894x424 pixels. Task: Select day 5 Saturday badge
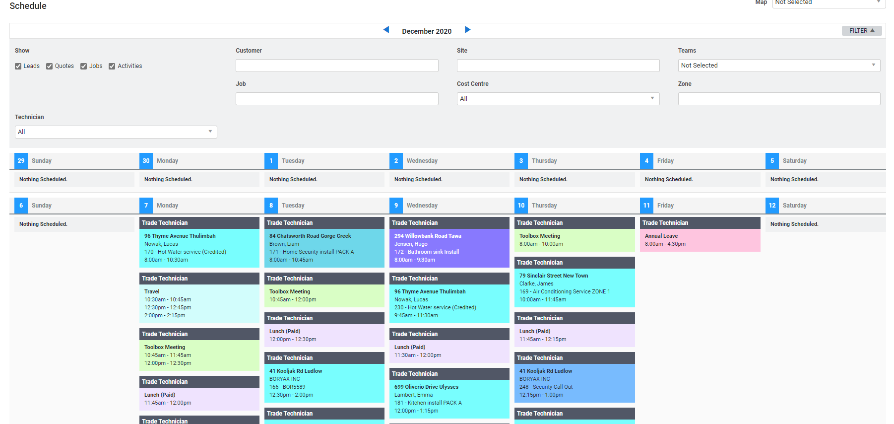click(772, 161)
